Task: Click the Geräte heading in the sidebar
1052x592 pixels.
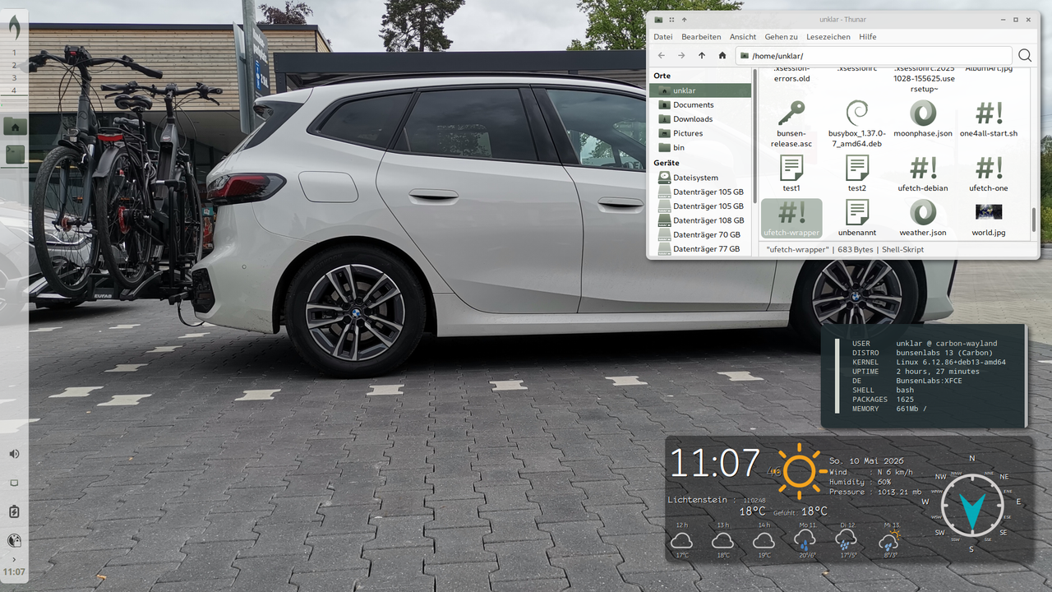Action: [x=667, y=163]
